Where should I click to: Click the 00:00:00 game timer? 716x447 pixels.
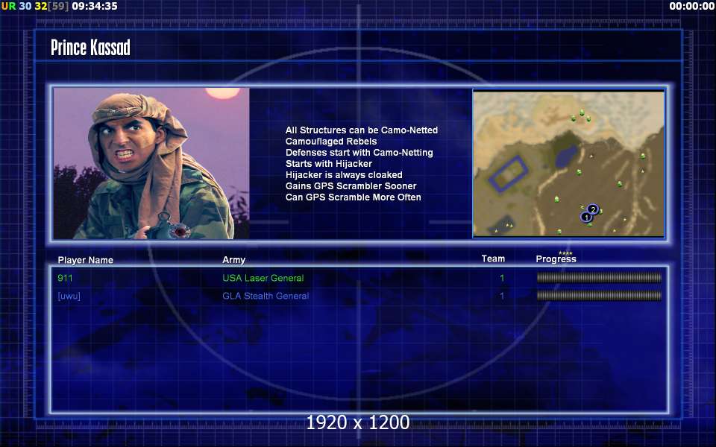tap(692, 7)
